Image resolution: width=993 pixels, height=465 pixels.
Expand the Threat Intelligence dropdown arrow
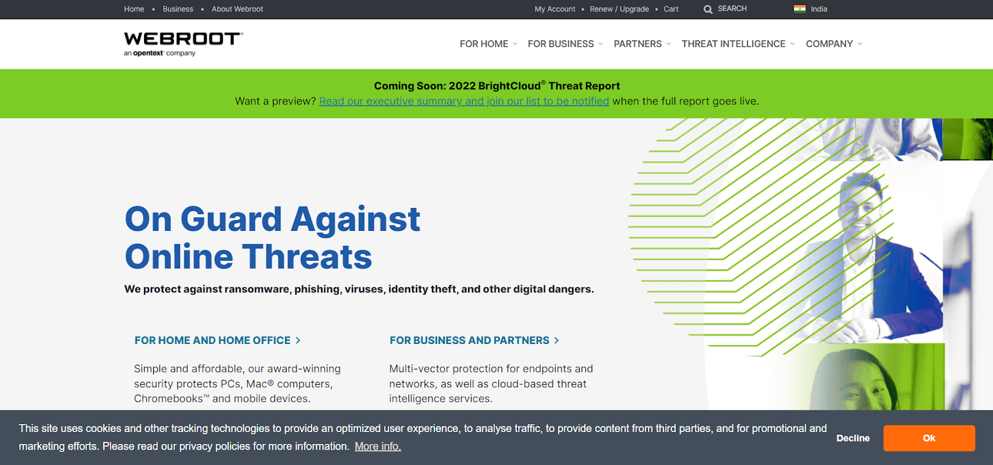[793, 44]
